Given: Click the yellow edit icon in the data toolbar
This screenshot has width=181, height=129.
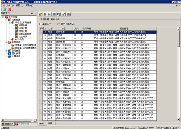Looking at the screenshot, I should [40, 14].
